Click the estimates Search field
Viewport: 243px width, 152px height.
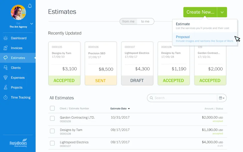coord(183,98)
